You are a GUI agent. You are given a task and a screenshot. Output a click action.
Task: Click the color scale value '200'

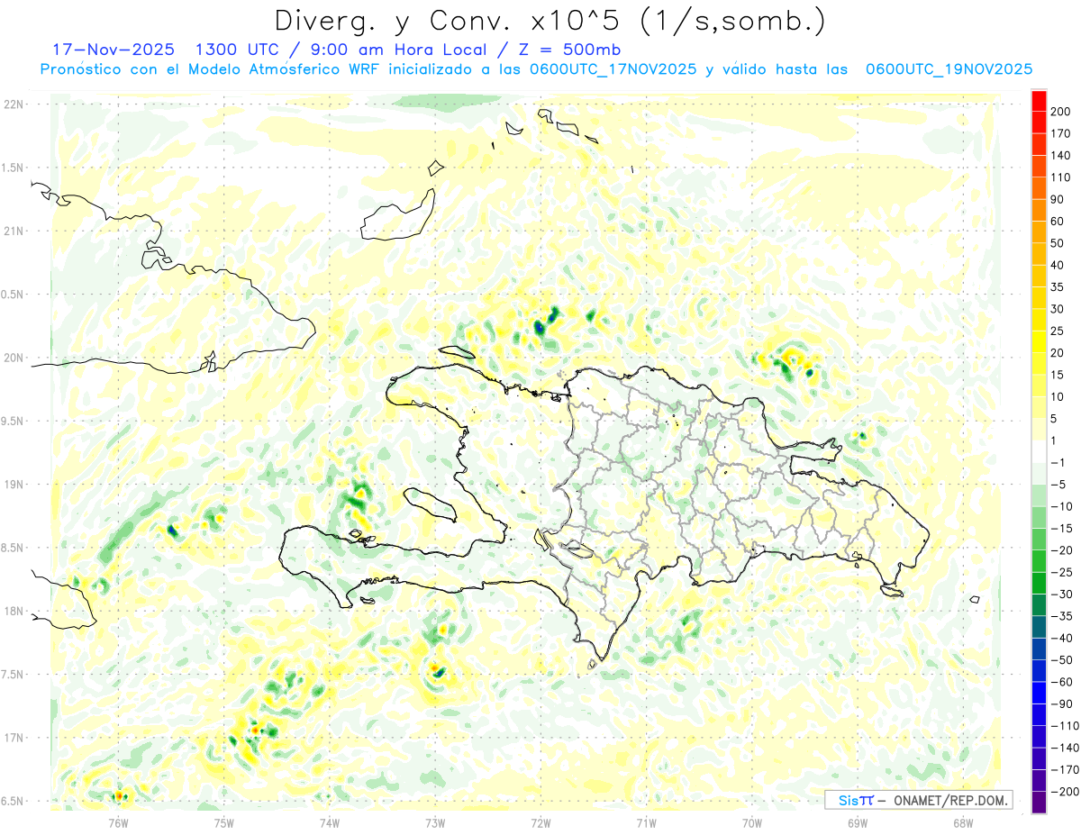click(1061, 111)
